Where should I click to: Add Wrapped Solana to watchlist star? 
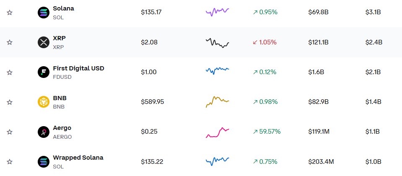[x=10, y=161]
